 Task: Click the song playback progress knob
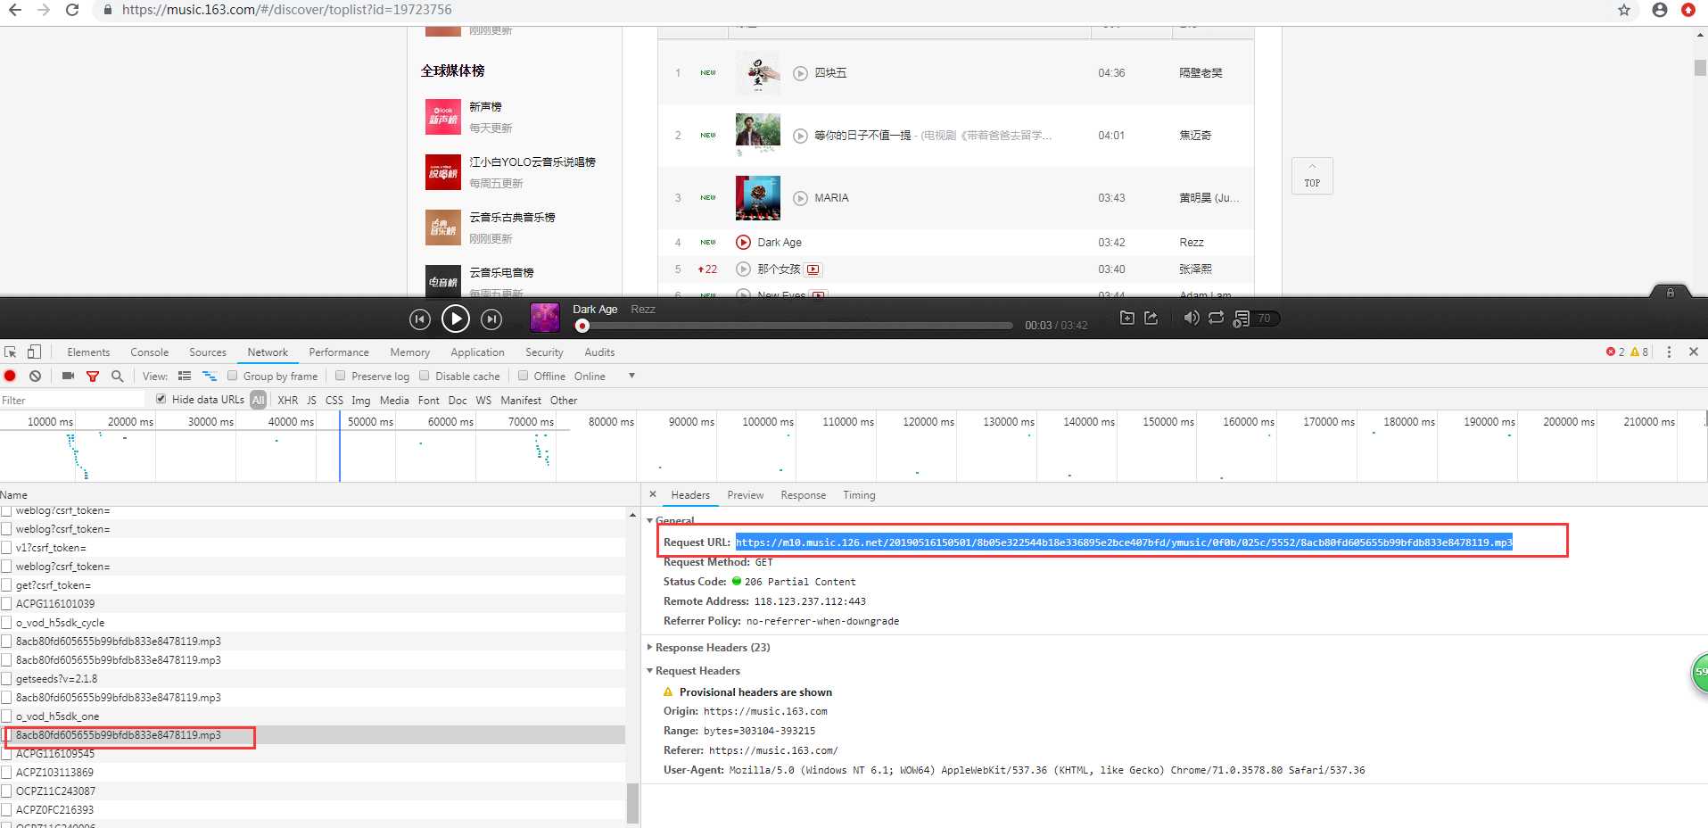(582, 326)
